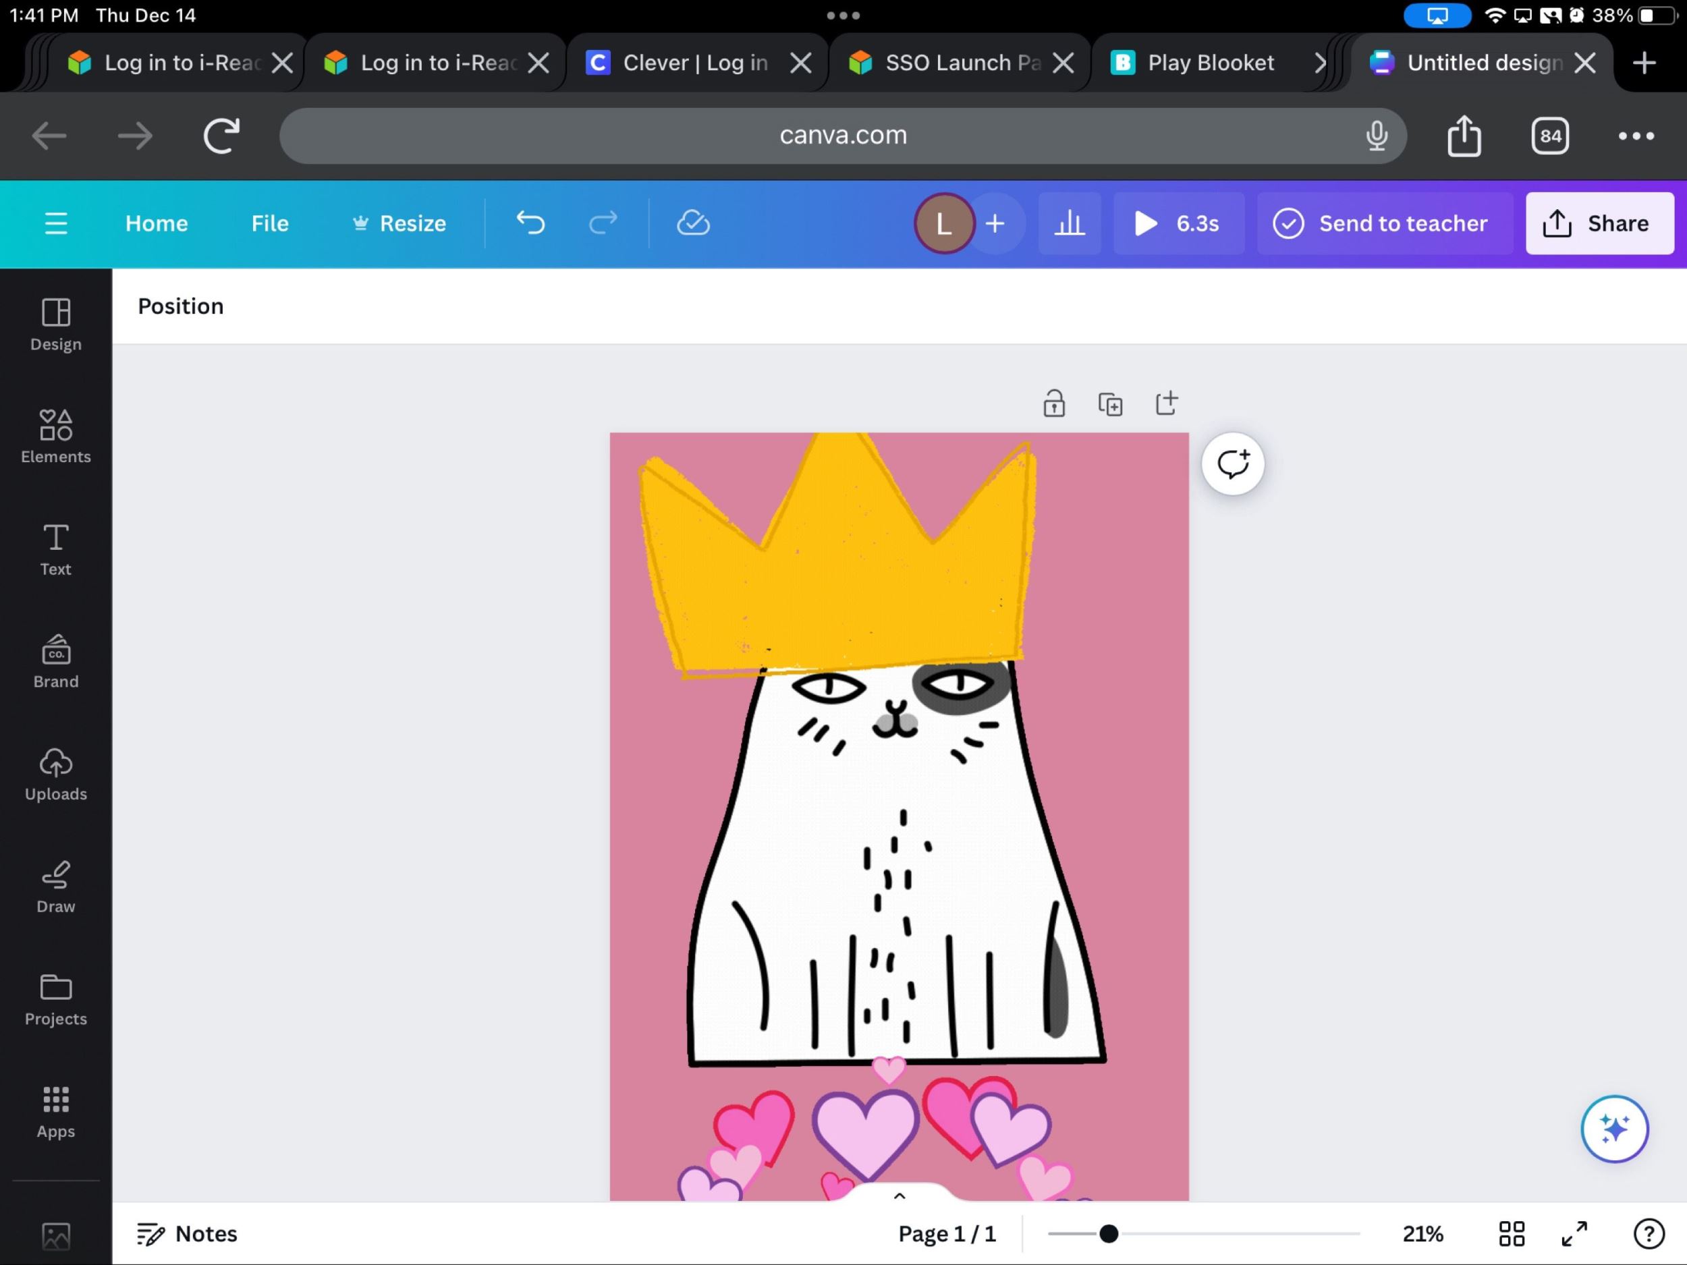Image resolution: width=1687 pixels, height=1265 pixels.
Task: Toggle fullscreen present mode
Action: 1574,1233
